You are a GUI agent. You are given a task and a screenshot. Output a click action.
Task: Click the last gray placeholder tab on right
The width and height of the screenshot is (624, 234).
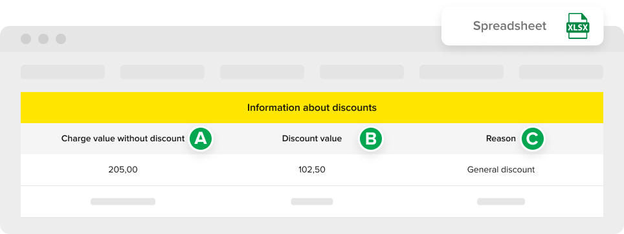point(561,72)
